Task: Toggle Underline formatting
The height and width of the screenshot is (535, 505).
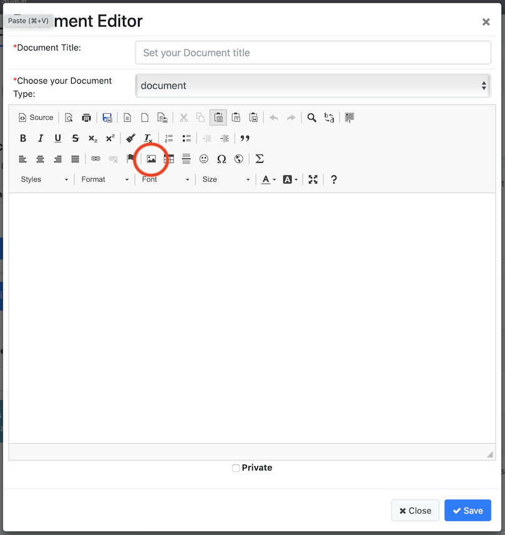Action: pyautogui.click(x=58, y=138)
